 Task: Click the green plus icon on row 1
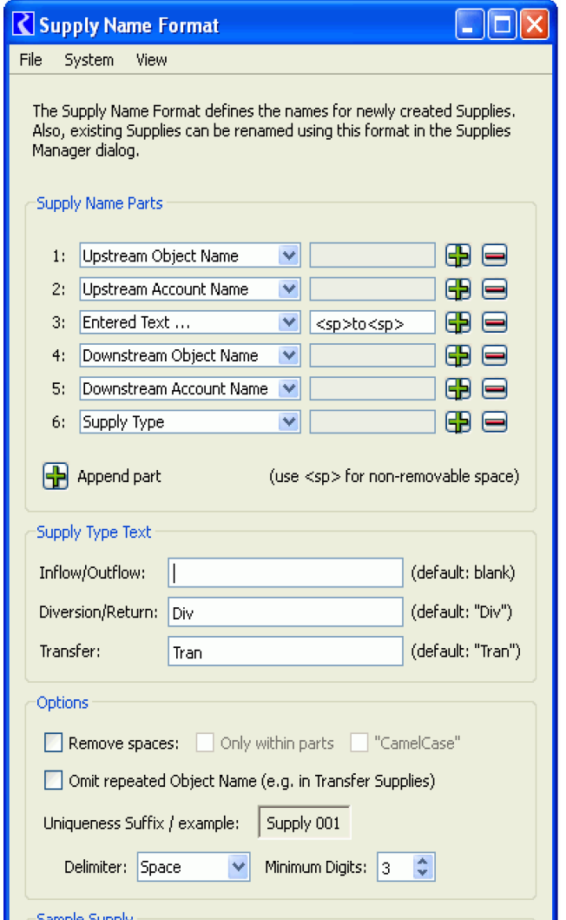pos(457,255)
